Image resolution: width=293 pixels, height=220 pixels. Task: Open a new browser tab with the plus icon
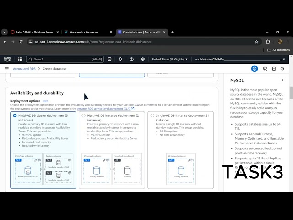(x=173, y=32)
